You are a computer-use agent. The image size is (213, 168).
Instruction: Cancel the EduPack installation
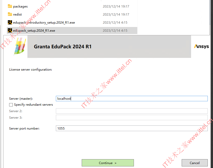click(195, 163)
